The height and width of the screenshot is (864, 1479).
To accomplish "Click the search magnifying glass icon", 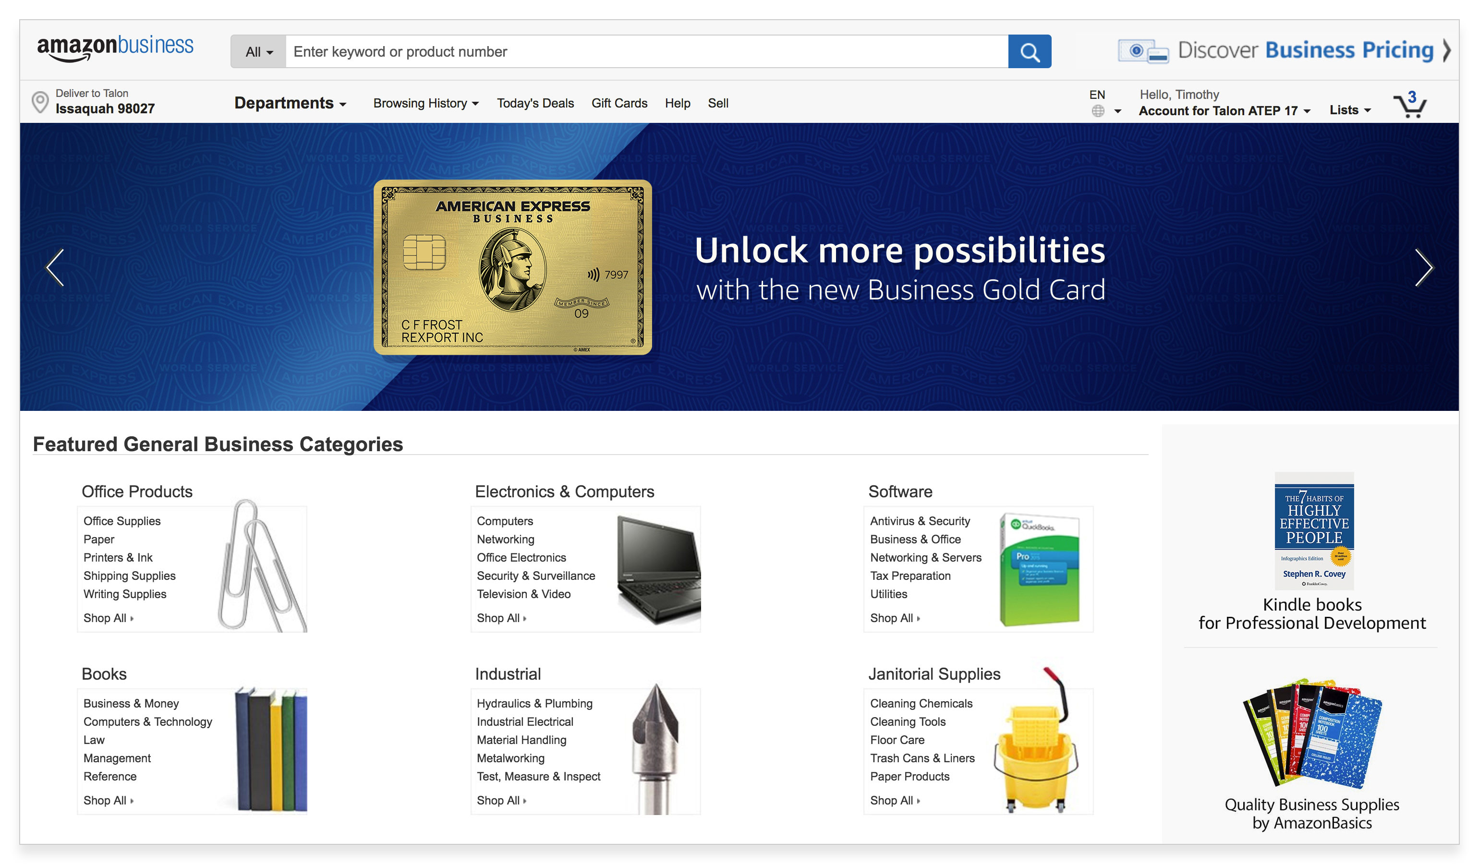I will click(1030, 51).
